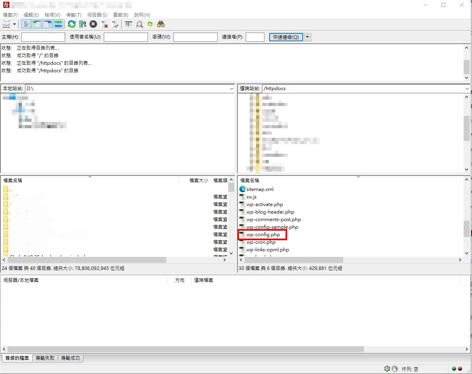The height and width of the screenshot is (374, 472).
Task: Switch to the 傳輸失敗 tab
Action: (x=45, y=358)
